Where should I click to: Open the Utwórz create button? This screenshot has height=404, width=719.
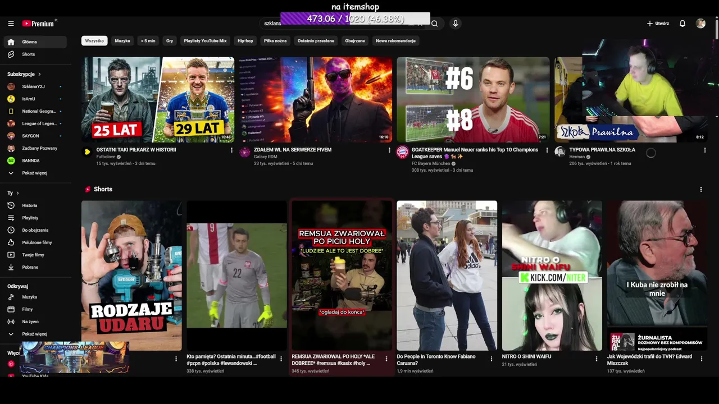(x=658, y=24)
